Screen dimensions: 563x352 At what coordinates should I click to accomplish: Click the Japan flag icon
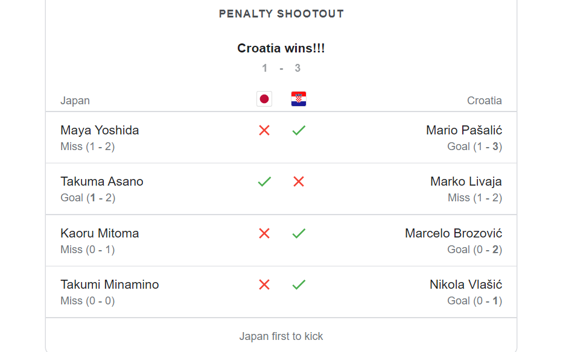click(264, 99)
